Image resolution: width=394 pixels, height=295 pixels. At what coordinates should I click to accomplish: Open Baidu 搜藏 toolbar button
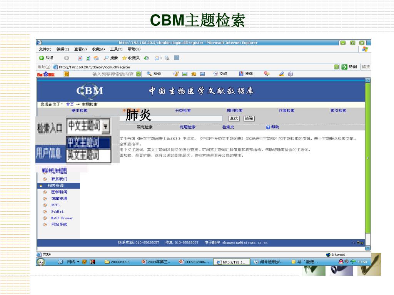[246, 74]
